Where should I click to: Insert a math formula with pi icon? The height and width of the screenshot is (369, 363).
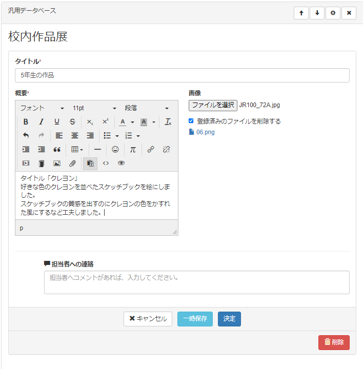click(132, 150)
